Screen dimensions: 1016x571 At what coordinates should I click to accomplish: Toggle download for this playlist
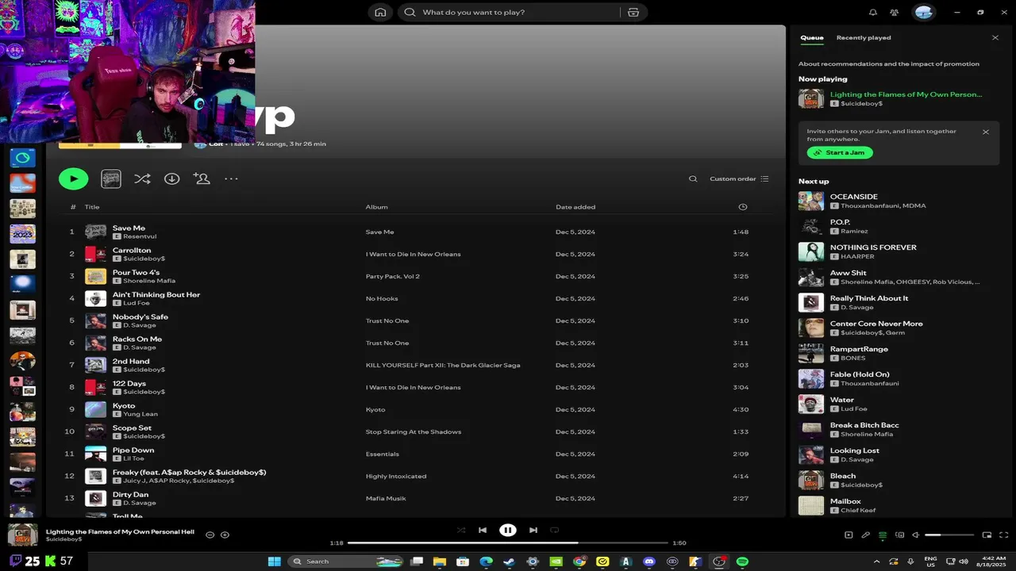(x=171, y=178)
